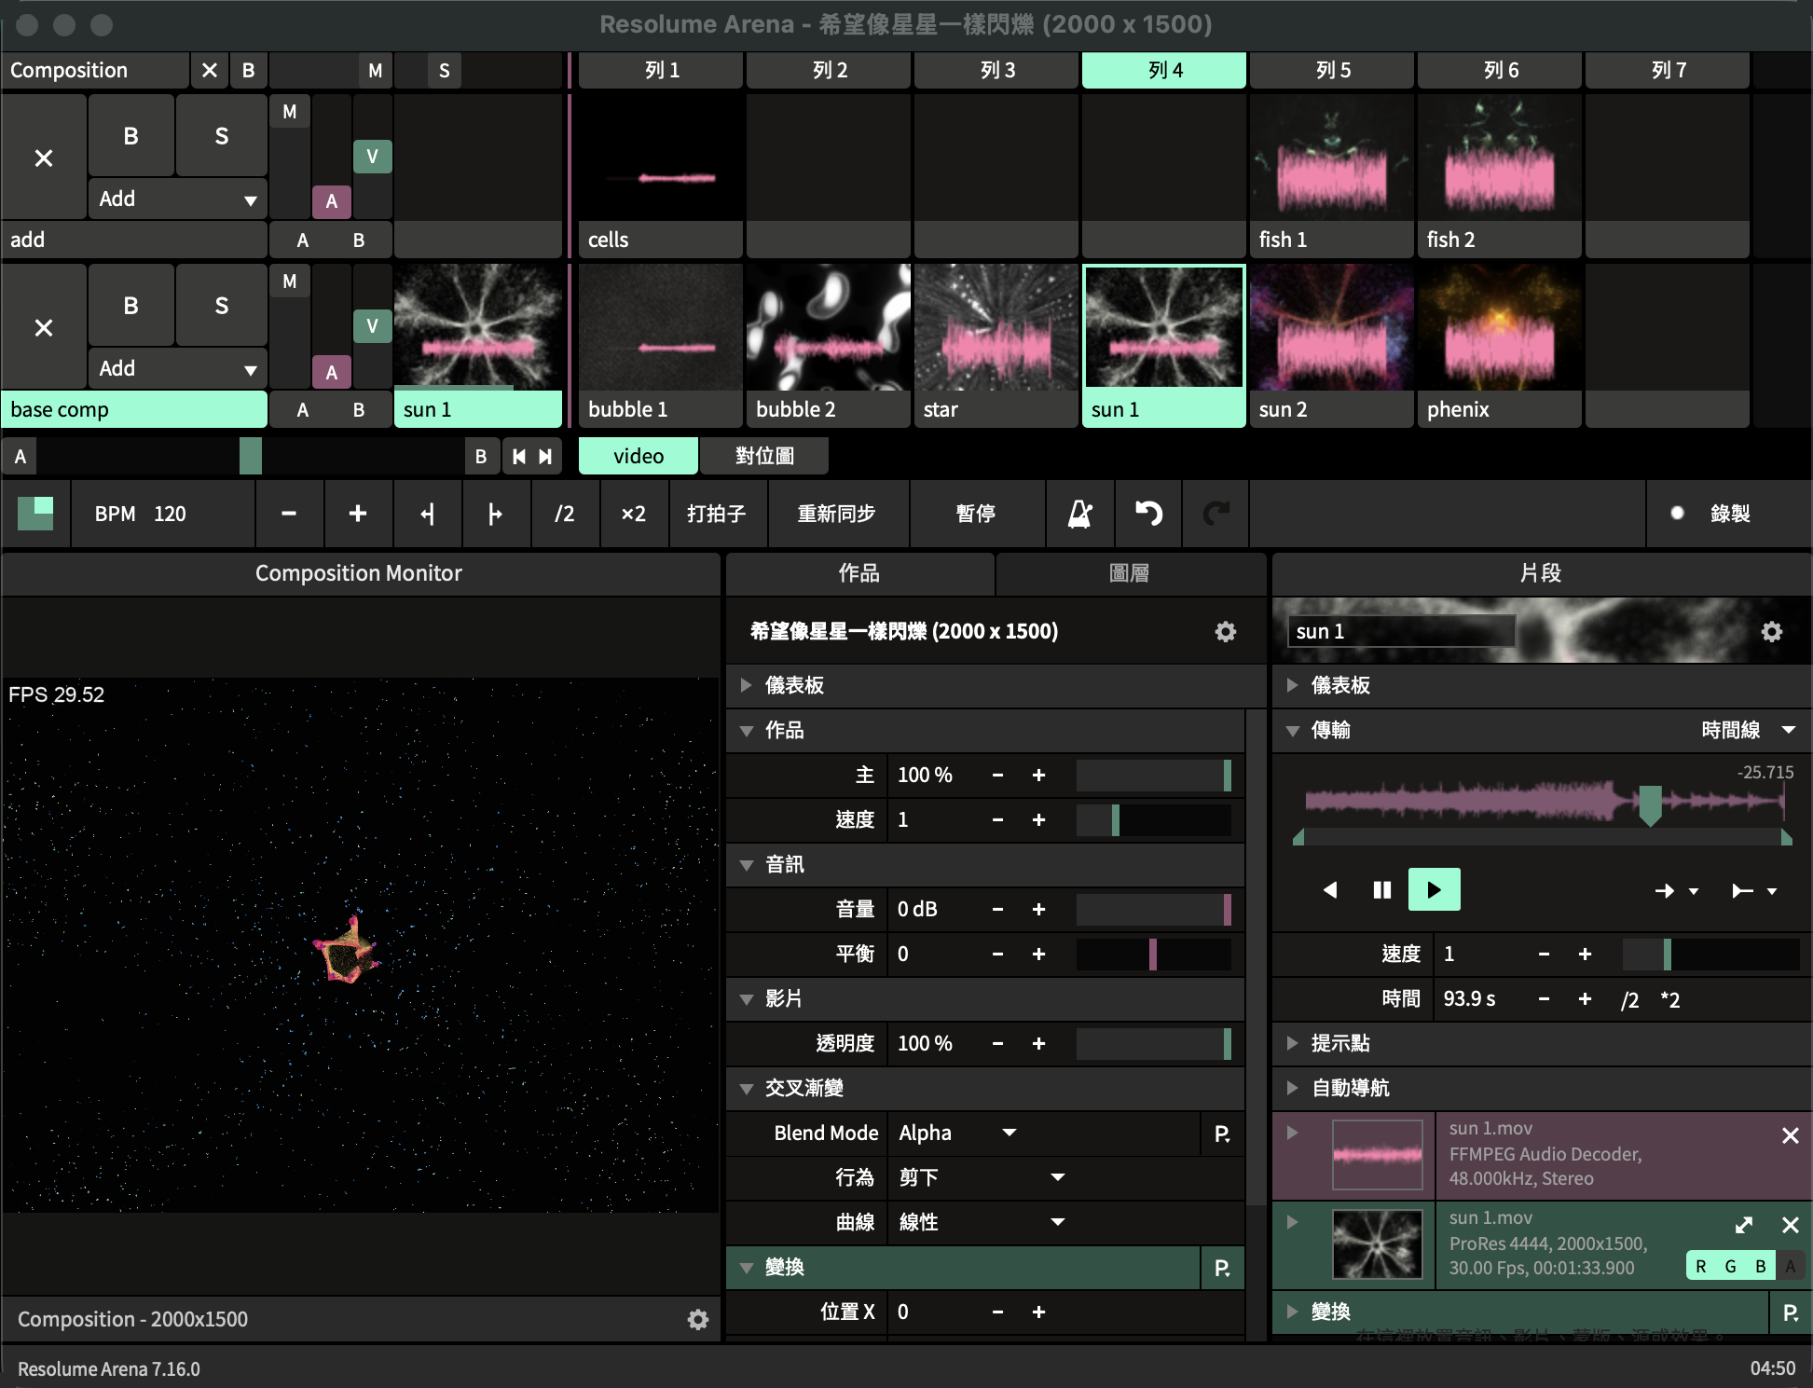Open composition settings gear beside composition title
Screen dimensions: 1813x1388
1225,632
